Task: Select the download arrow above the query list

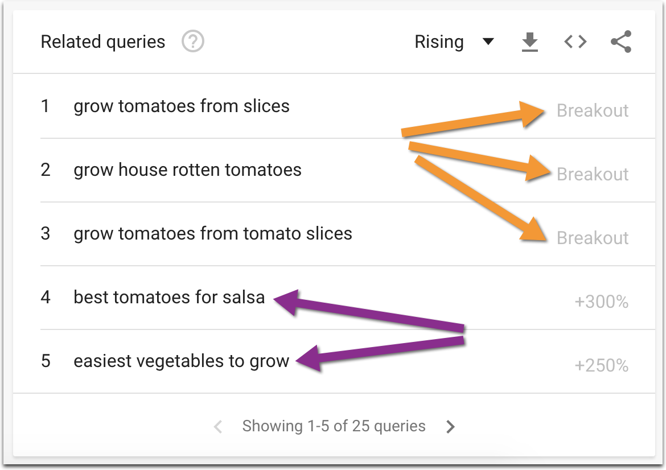Action: tap(529, 41)
